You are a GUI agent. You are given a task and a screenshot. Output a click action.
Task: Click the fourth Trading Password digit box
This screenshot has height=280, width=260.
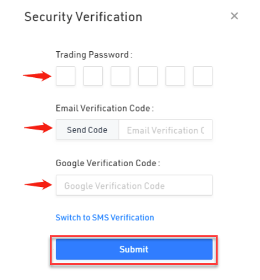[x=148, y=76]
